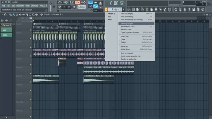Open the PATTERNS menu in menu bar
Viewport: 212px width, 119px height.
point(20,6)
